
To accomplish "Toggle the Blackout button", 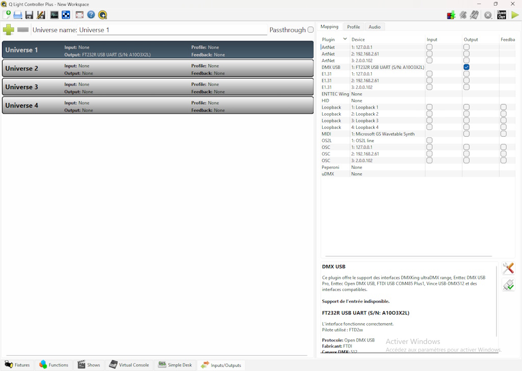I will [502, 15].
